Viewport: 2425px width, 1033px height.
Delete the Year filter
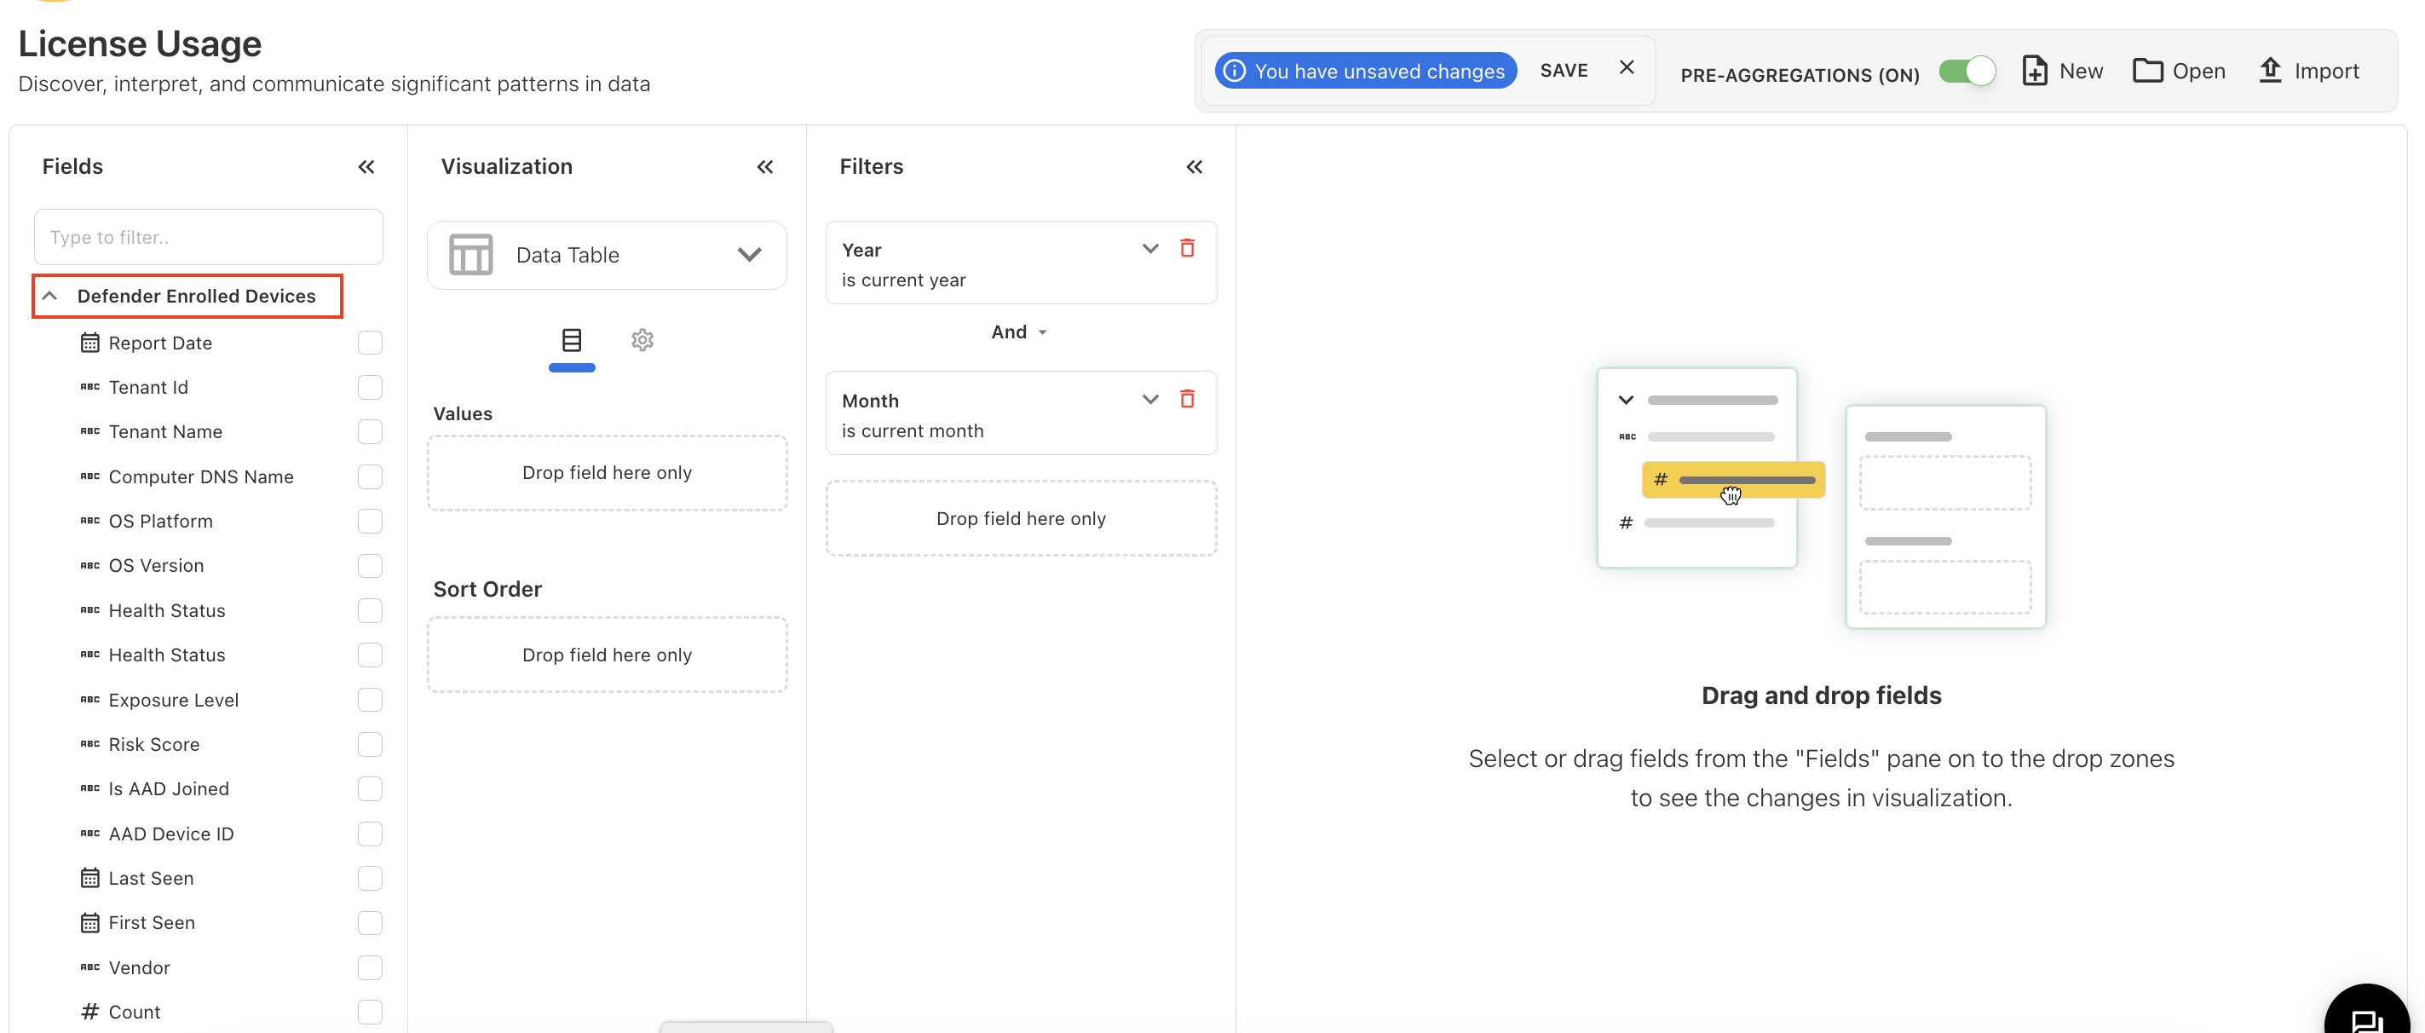pos(1187,249)
